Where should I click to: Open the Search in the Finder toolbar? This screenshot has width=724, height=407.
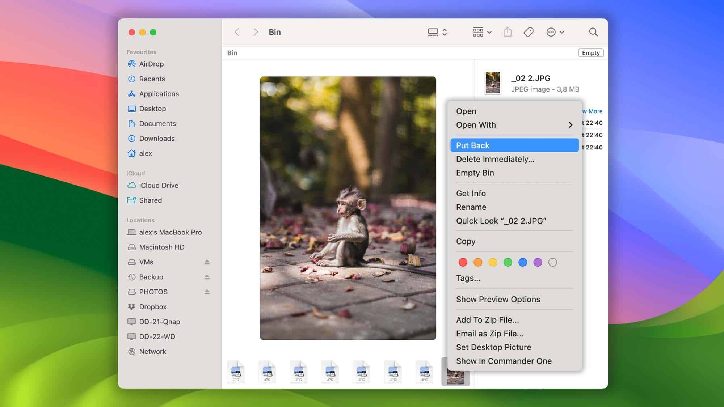593,32
